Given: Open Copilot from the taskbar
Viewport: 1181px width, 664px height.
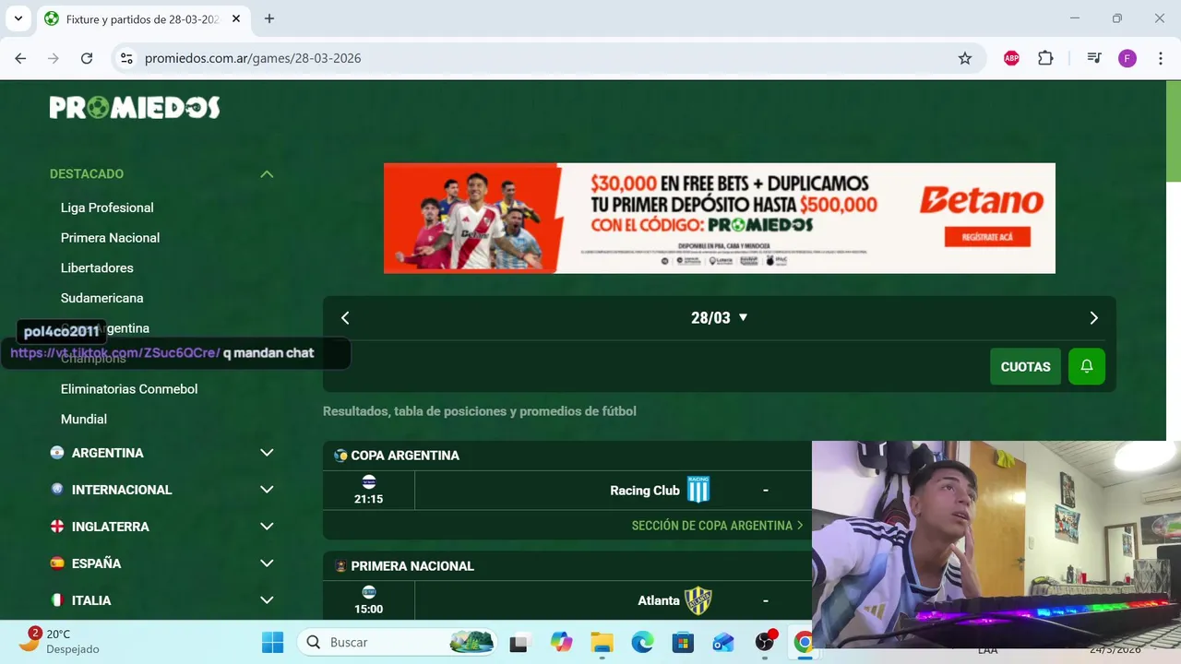Looking at the screenshot, I should tap(561, 642).
